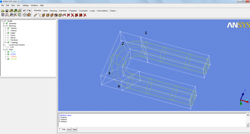Enable the E22 coordinate system checkbox

point(8,47)
